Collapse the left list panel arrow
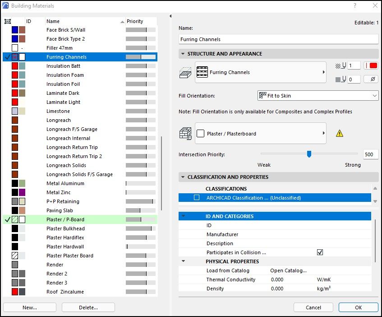382x317 pixels. [x=170, y=16]
